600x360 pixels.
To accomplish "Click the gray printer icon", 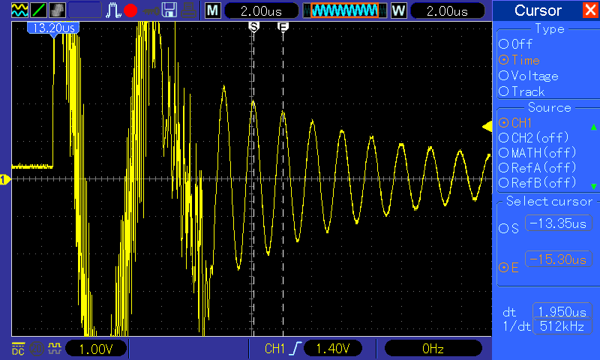I will 189,10.
